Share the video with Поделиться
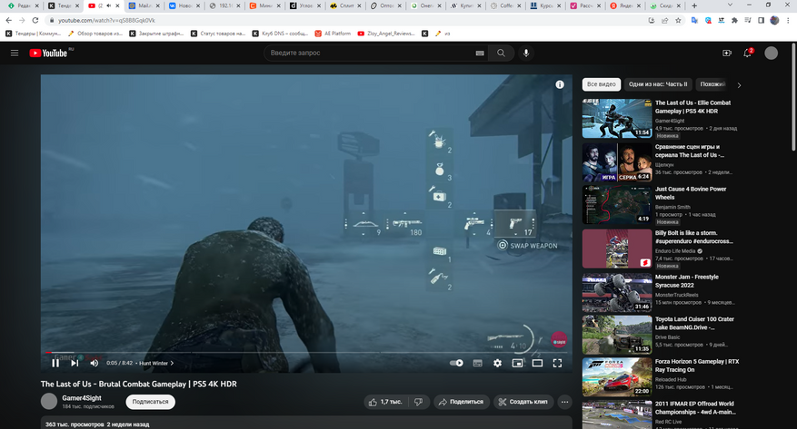Screen dimensions: 797x429 click(462, 402)
